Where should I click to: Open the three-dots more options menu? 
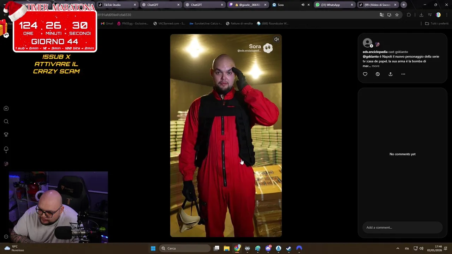pos(403,74)
